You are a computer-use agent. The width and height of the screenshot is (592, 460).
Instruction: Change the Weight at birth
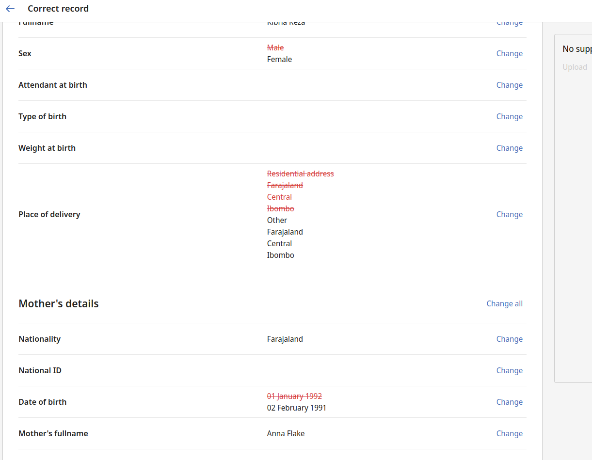509,148
